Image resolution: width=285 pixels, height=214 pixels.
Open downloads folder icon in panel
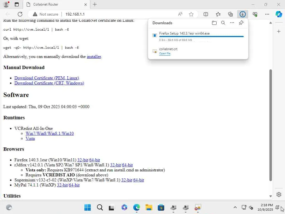[214, 23]
